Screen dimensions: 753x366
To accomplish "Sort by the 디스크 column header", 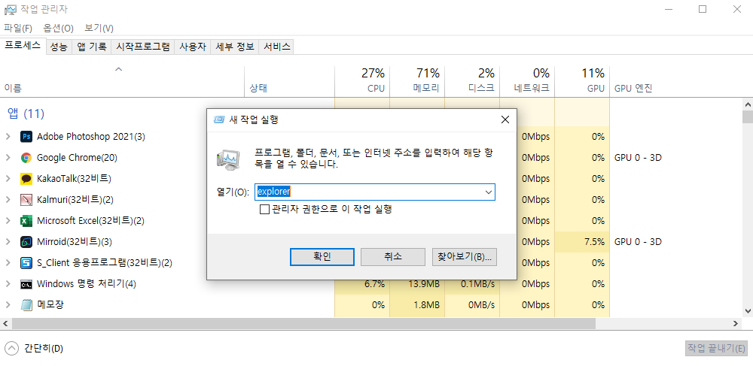I will (472, 80).
